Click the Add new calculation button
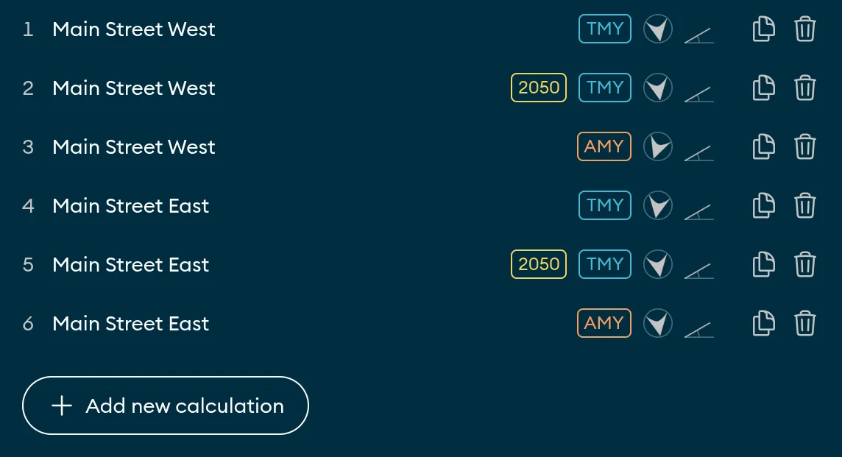842x457 pixels. (x=165, y=405)
